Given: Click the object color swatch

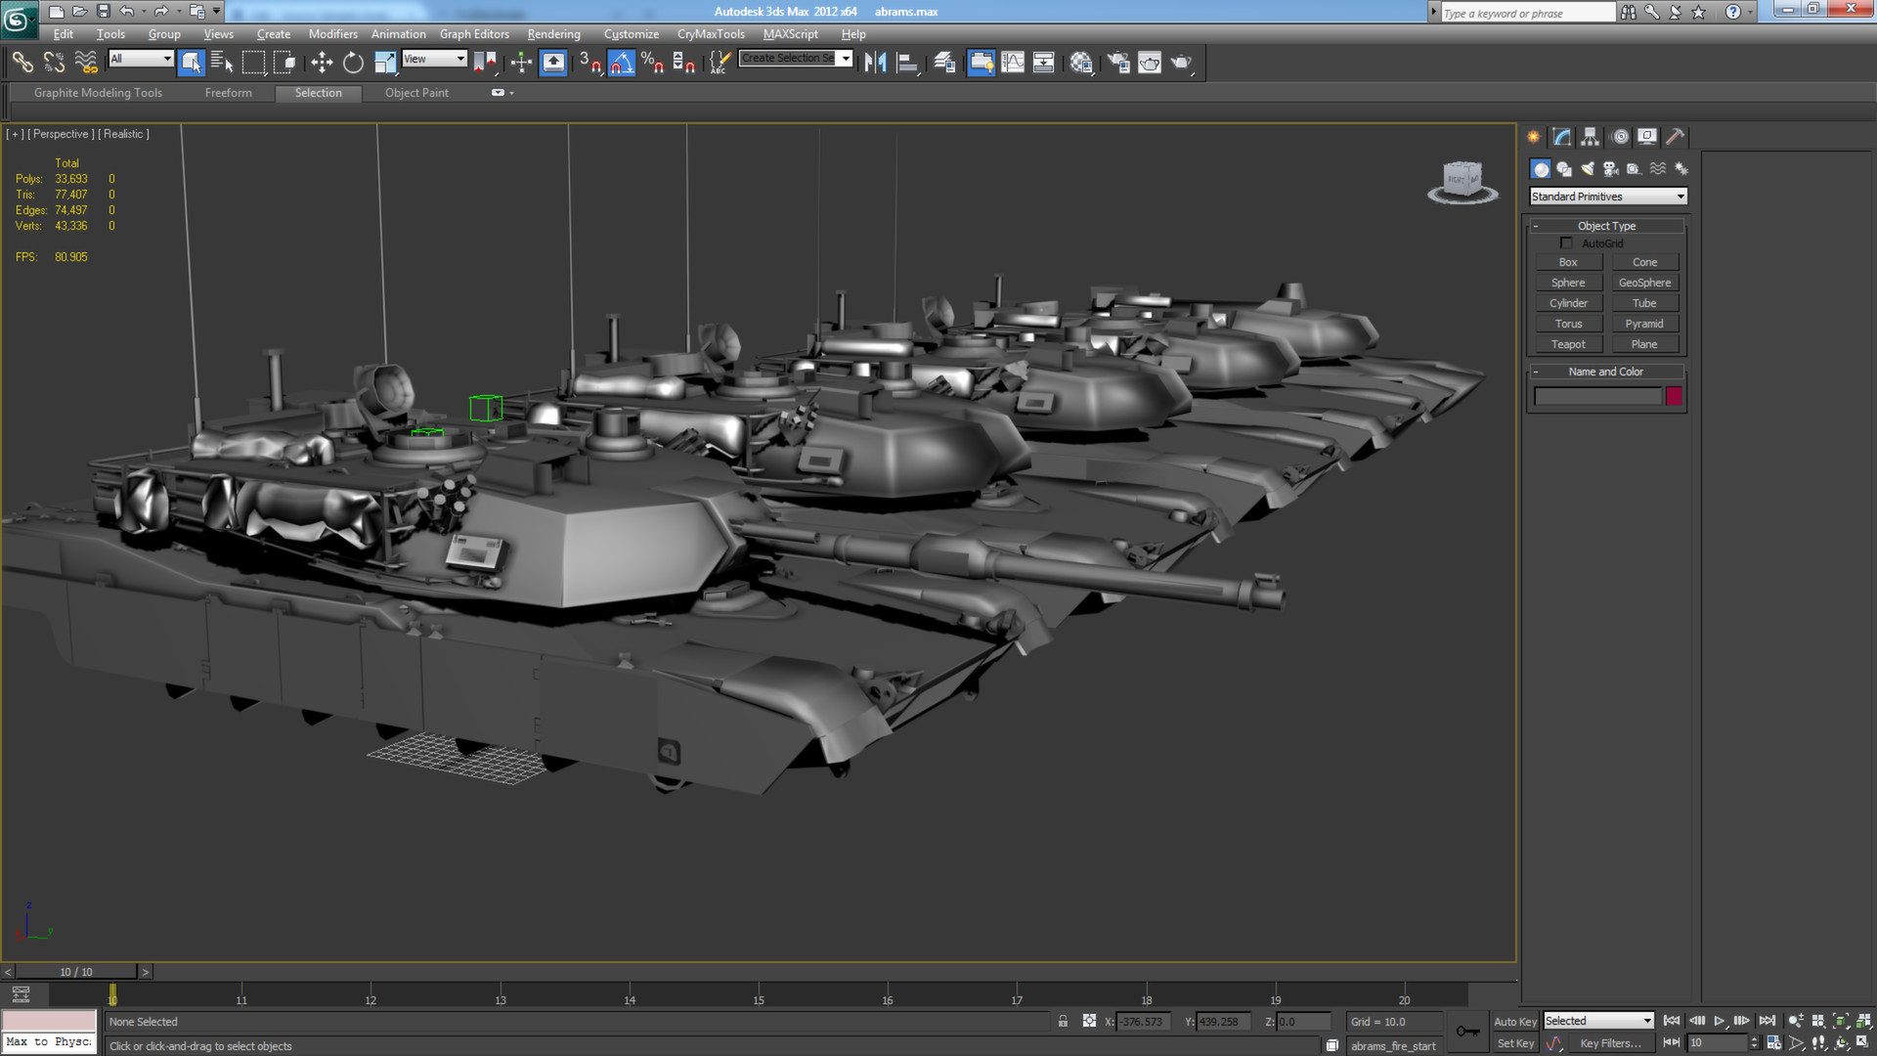Looking at the screenshot, I should [1676, 395].
